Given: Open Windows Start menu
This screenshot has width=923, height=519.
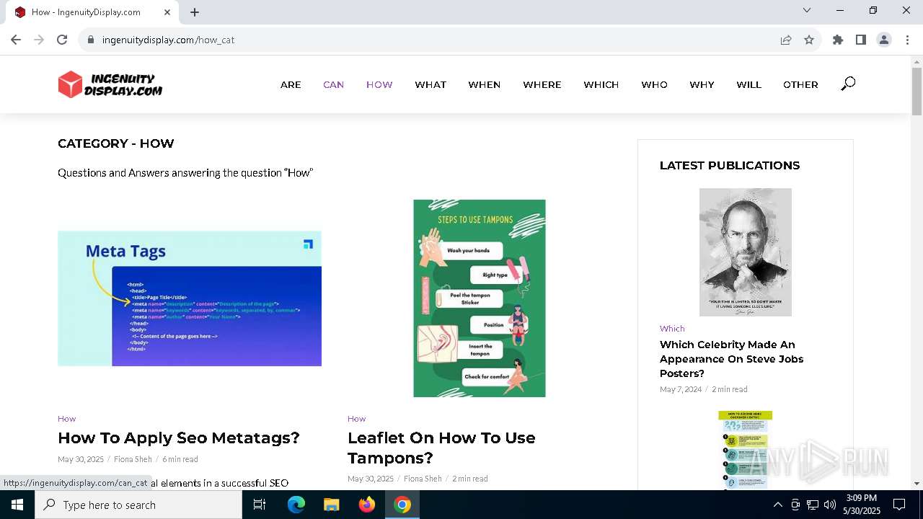Looking at the screenshot, I should click(17, 505).
